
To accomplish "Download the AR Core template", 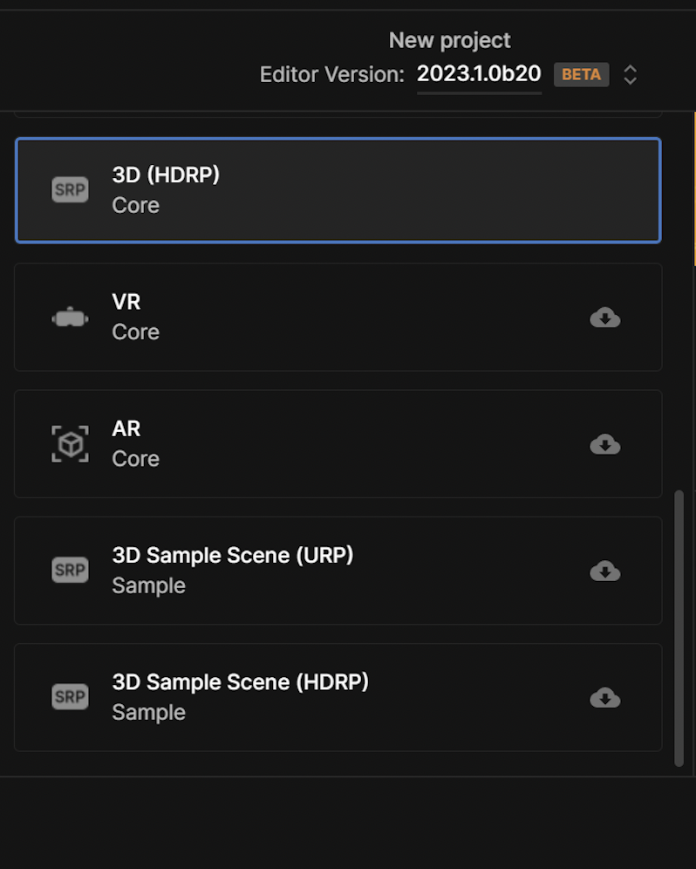I will 604,444.
